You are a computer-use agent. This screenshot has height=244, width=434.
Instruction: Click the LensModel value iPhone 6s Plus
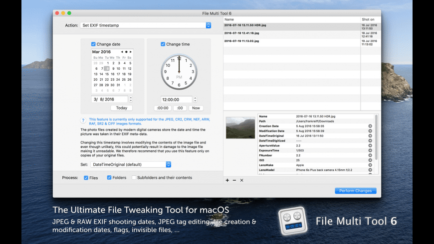324,170
